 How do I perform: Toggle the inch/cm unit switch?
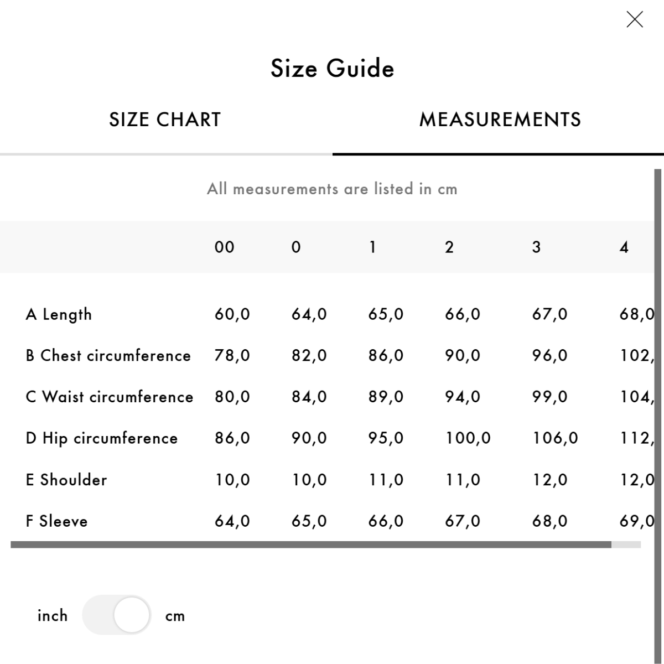(x=117, y=615)
